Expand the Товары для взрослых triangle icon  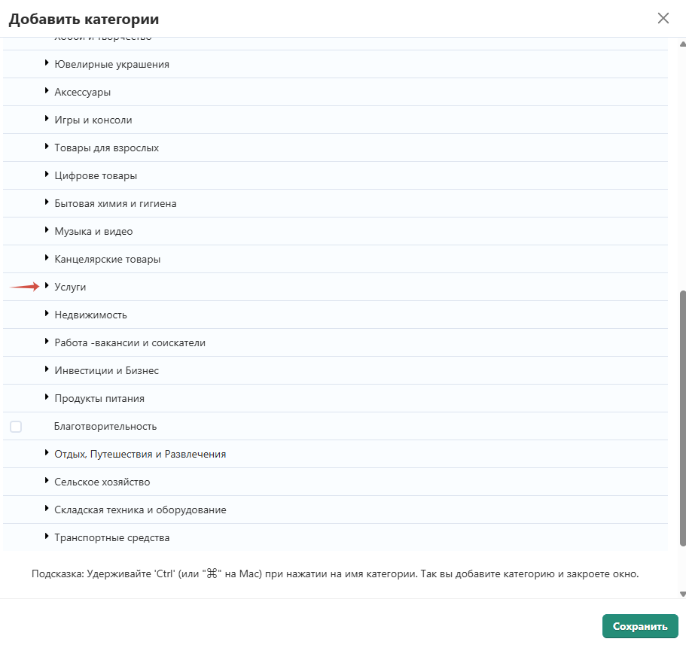47,148
